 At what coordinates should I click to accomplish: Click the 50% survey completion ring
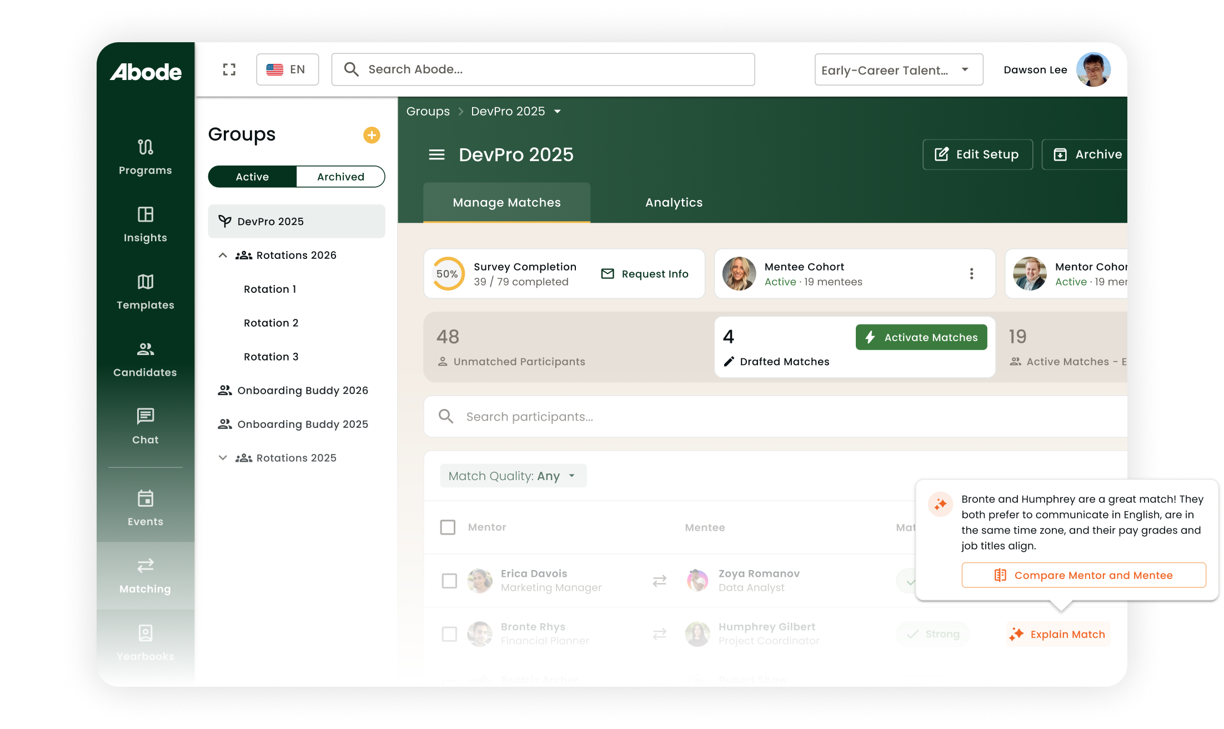click(x=448, y=273)
